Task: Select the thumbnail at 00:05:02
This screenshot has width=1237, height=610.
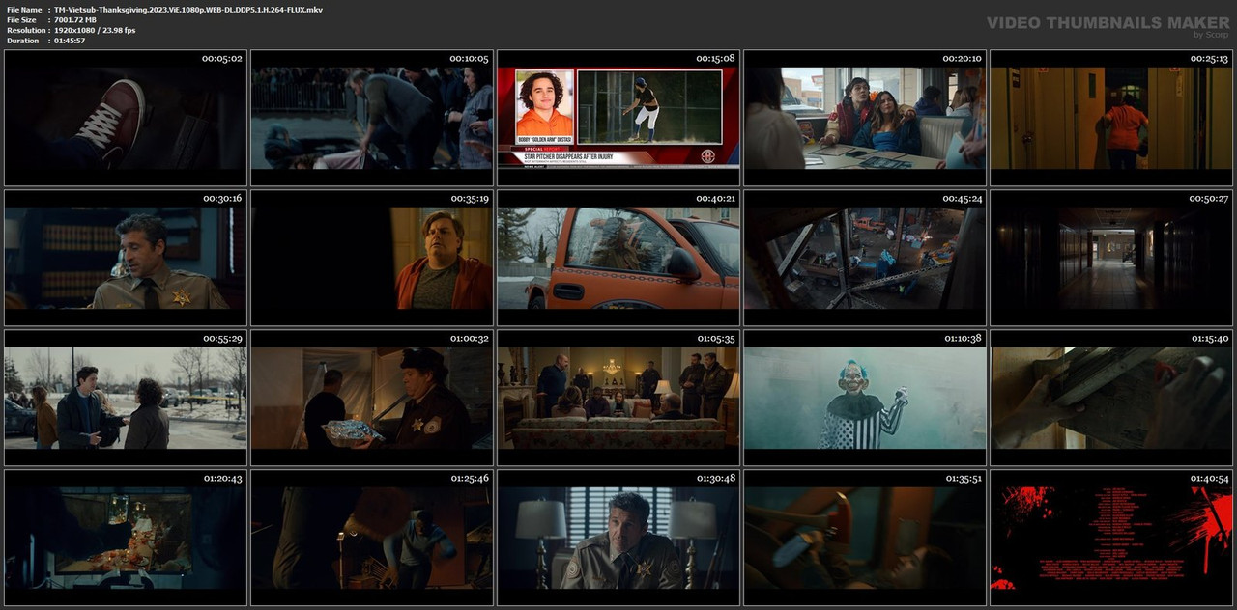Action: (126, 118)
